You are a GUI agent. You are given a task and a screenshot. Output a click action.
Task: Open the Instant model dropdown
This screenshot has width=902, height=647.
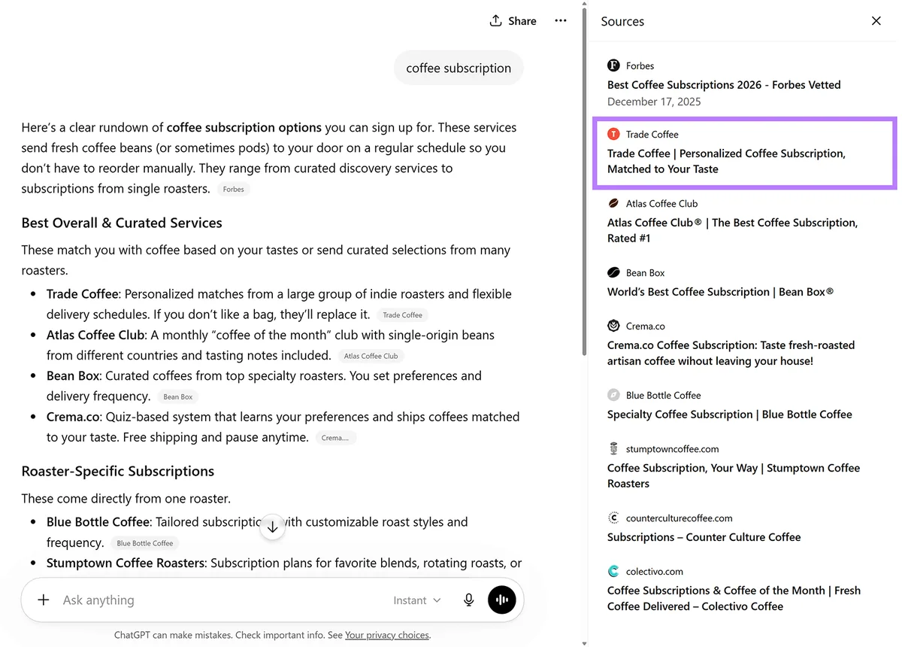click(x=417, y=600)
